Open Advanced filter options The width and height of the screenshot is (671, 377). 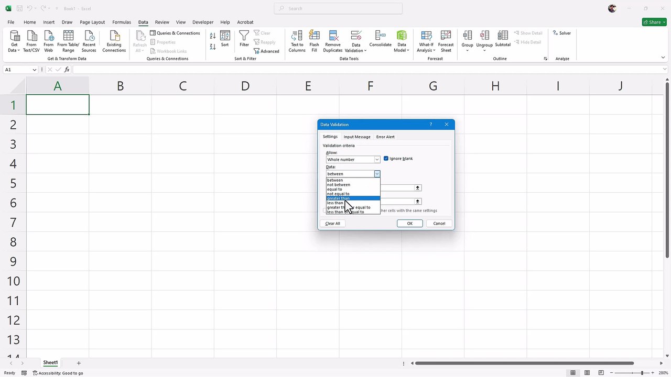pos(266,51)
